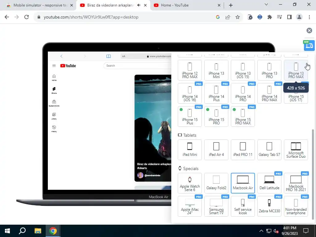This screenshot has width=316, height=237.
Task: Open the YouTube hamburger menu in simulator
Action: click(54, 66)
